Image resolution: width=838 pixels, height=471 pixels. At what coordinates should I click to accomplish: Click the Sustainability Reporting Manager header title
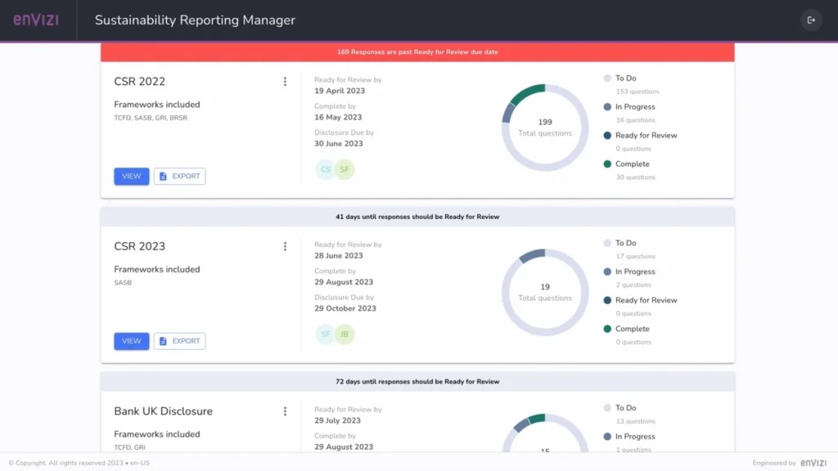click(195, 20)
